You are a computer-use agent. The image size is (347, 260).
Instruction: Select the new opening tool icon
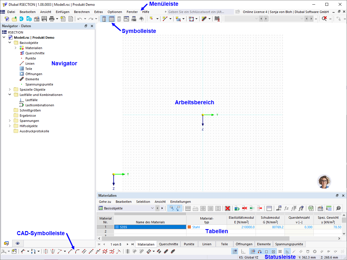191,19
